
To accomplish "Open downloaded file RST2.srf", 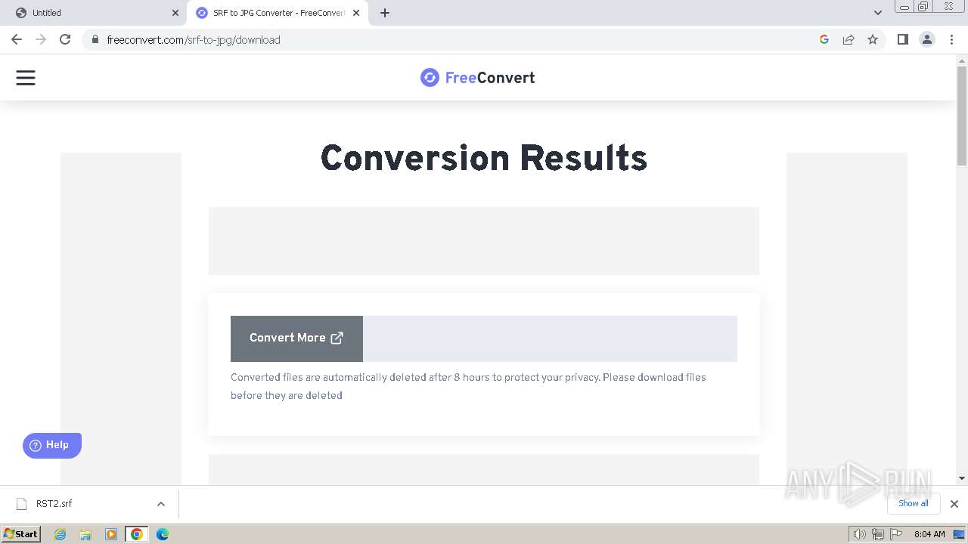I will pos(54,504).
